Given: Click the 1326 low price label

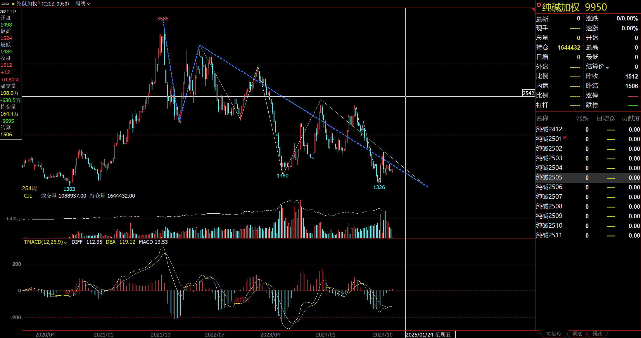Looking at the screenshot, I should 379,187.
